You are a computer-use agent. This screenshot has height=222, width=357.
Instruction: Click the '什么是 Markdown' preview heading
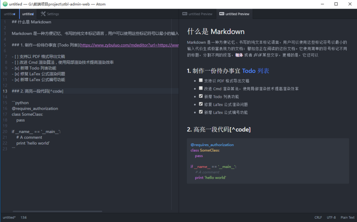216,31
